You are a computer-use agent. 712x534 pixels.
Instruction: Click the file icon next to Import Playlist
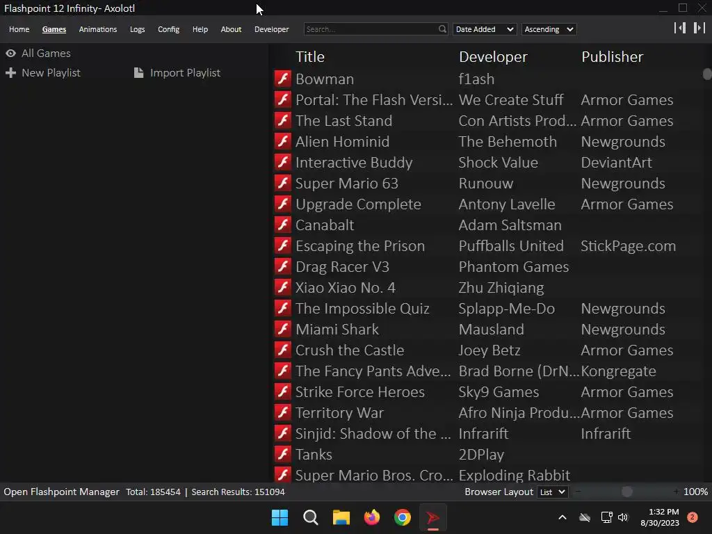(138, 72)
